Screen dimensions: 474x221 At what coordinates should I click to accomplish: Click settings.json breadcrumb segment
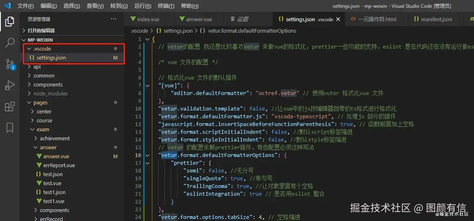174,31
